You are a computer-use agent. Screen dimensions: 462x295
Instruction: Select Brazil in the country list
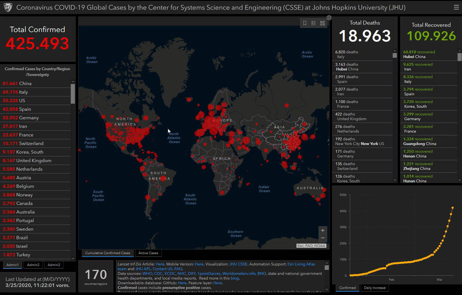pos(36,238)
